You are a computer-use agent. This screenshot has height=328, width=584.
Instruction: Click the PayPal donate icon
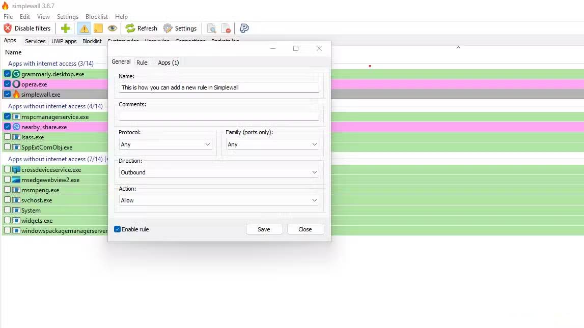[244, 28]
